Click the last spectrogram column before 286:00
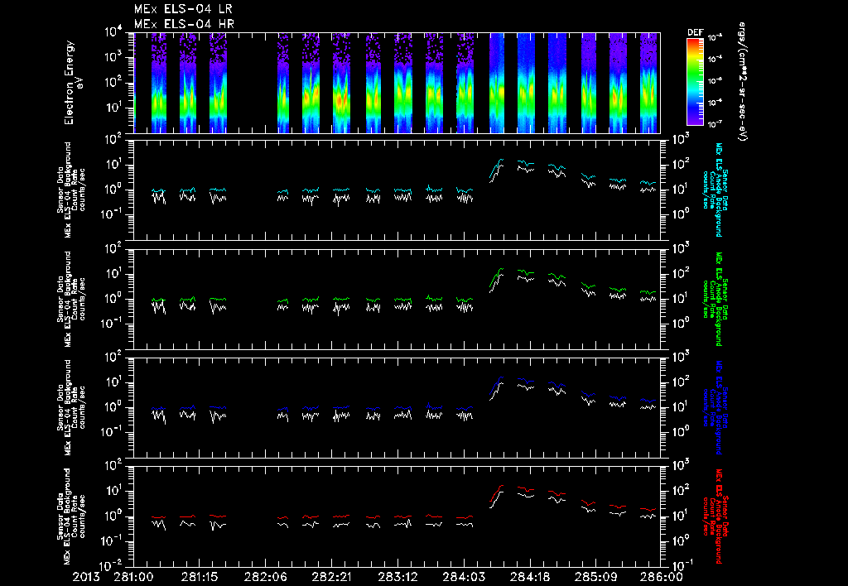The width and height of the screenshot is (848, 586). point(648,83)
